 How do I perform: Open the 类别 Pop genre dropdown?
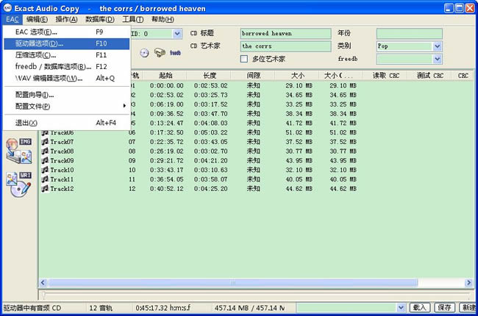tap(437, 46)
